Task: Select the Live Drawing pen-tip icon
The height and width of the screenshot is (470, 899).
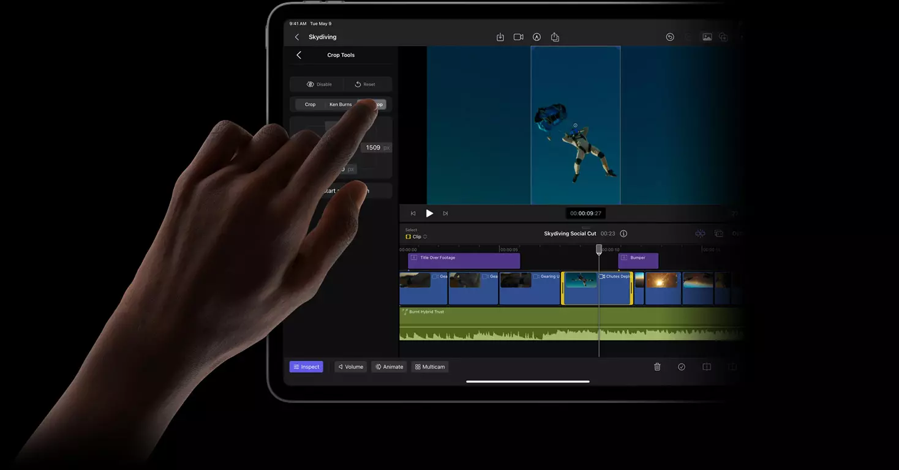Action: (x=536, y=37)
